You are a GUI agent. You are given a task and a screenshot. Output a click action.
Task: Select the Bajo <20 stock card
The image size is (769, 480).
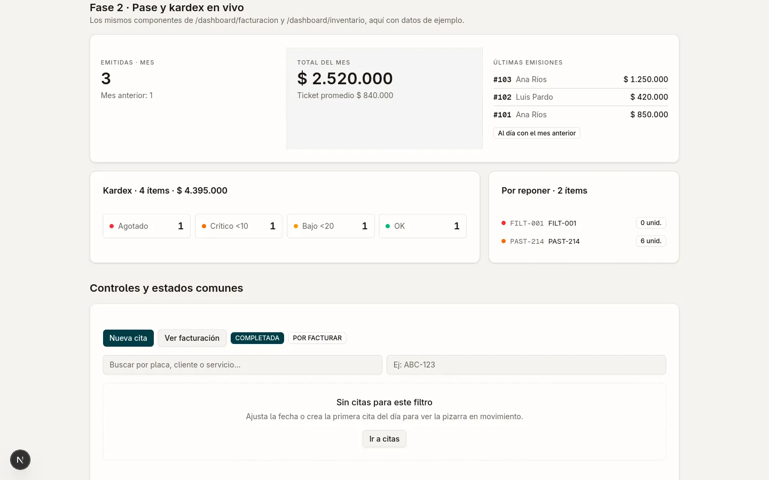[x=331, y=226]
